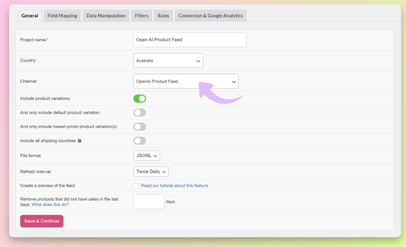This screenshot has width=406, height=247.
Task: Enable the Include product variations toggle
Action: click(x=140, y=98)
